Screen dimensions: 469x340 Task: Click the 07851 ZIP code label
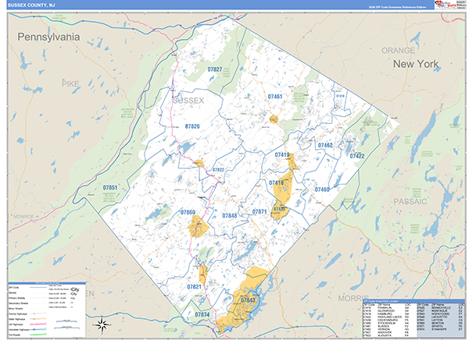pyautogui.click(x=110, y=188)
